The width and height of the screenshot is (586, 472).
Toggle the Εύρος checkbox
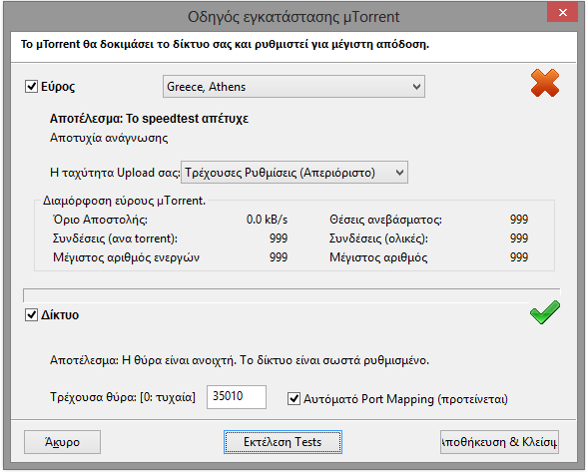tap(31, 87)
